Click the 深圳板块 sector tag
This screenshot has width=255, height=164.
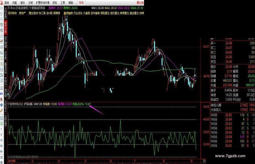click(12, 13)
